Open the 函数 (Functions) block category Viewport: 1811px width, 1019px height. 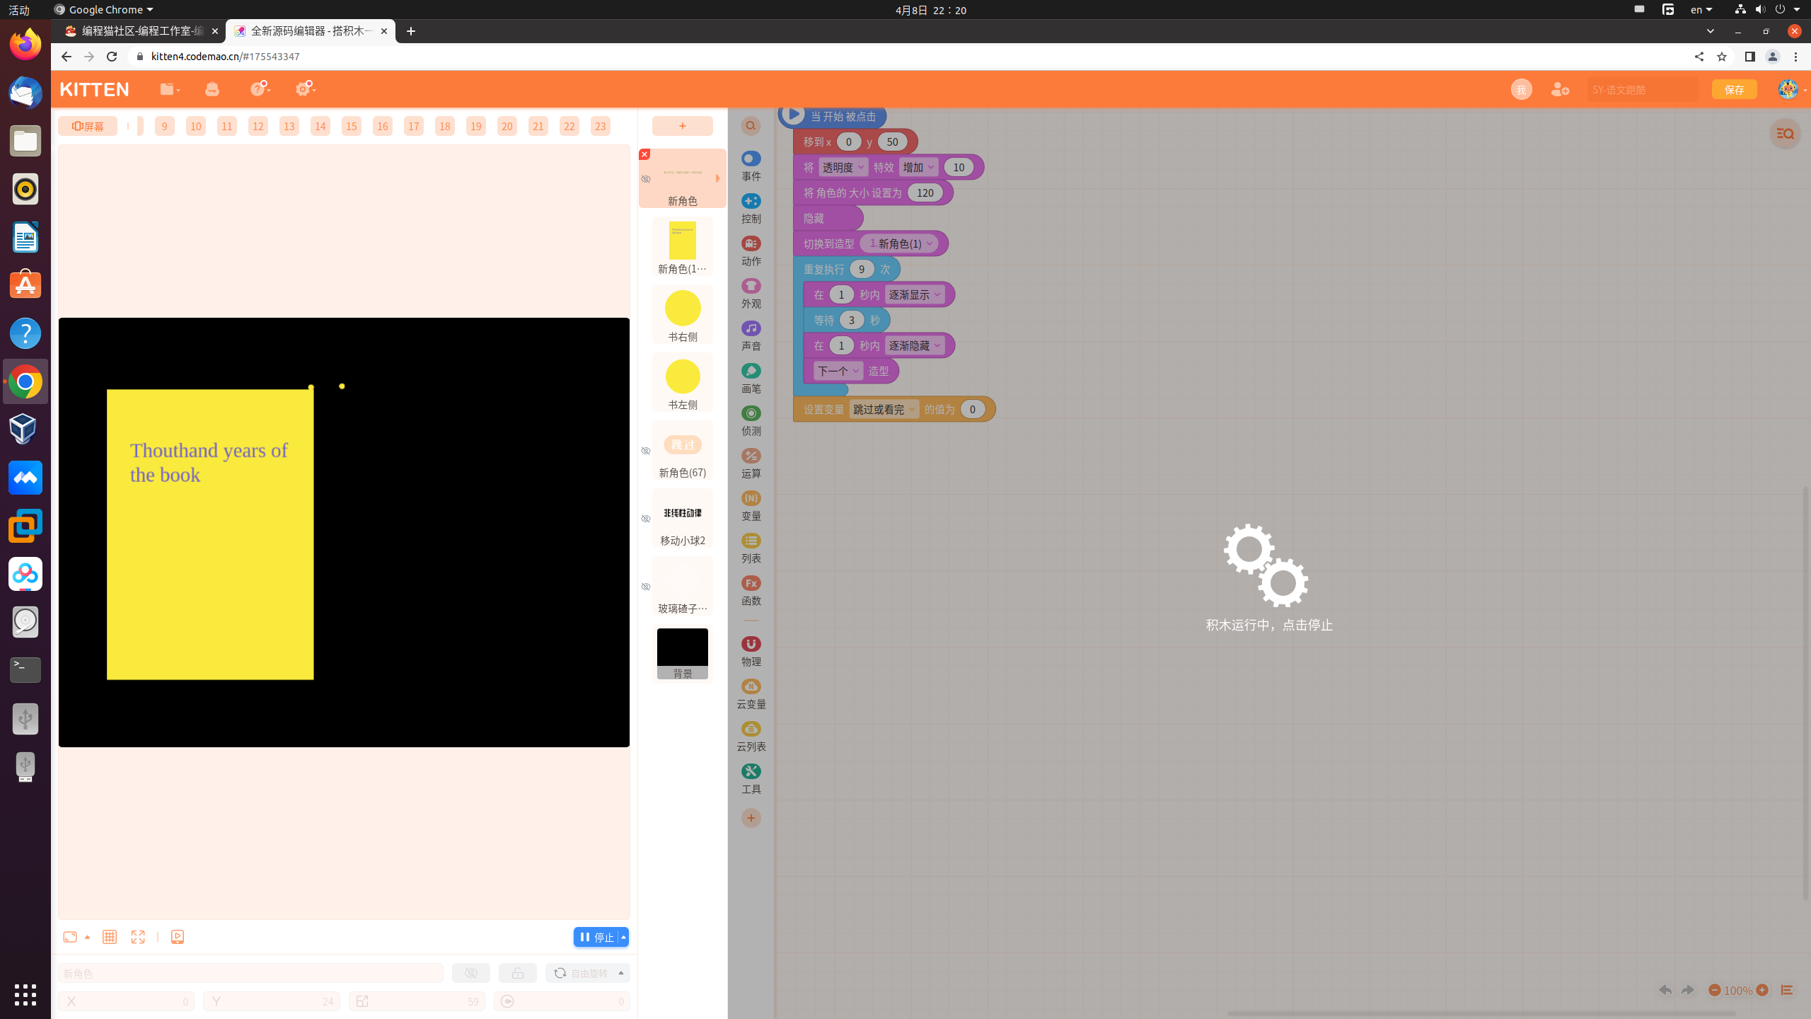(x=751, y=591)
